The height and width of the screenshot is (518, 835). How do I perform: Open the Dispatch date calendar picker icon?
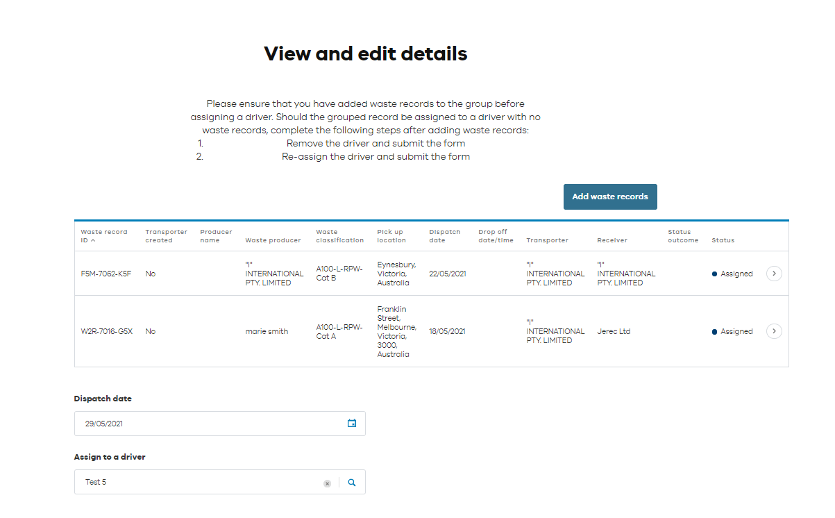352,424
